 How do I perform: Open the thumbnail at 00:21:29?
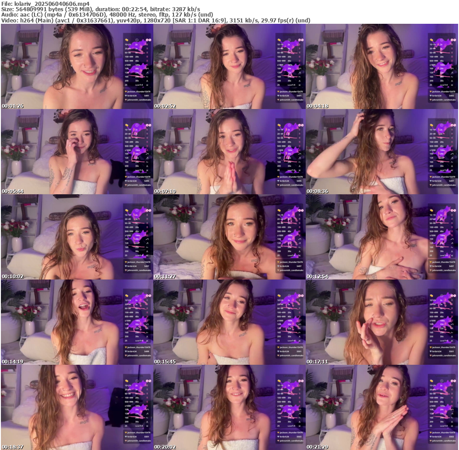382,407
